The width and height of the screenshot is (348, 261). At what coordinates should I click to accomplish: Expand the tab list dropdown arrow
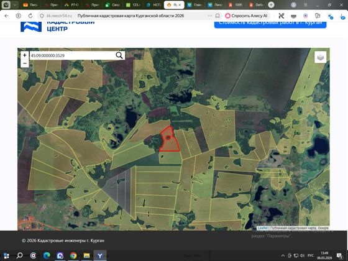point(15,5)
